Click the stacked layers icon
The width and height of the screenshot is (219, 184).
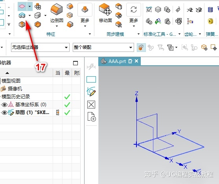pyautogui.click(x=158, y=9)
